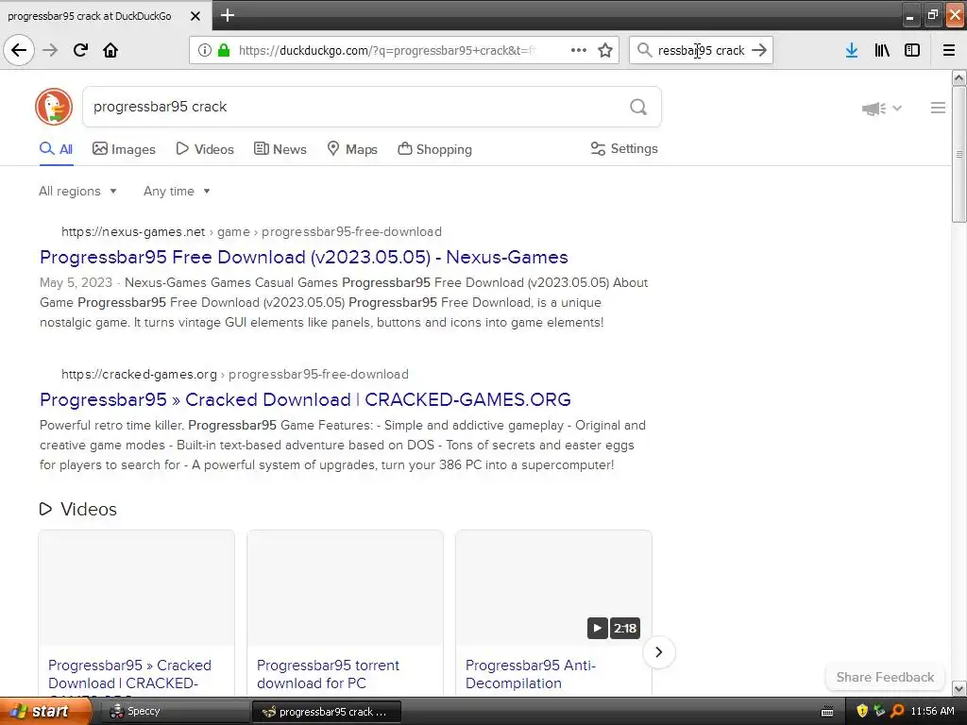
Task: Click the browser address bar URL
Action: (x=386, y=51)
